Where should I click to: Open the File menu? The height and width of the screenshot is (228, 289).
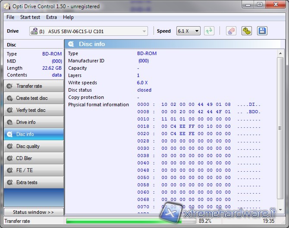(10, 17)
